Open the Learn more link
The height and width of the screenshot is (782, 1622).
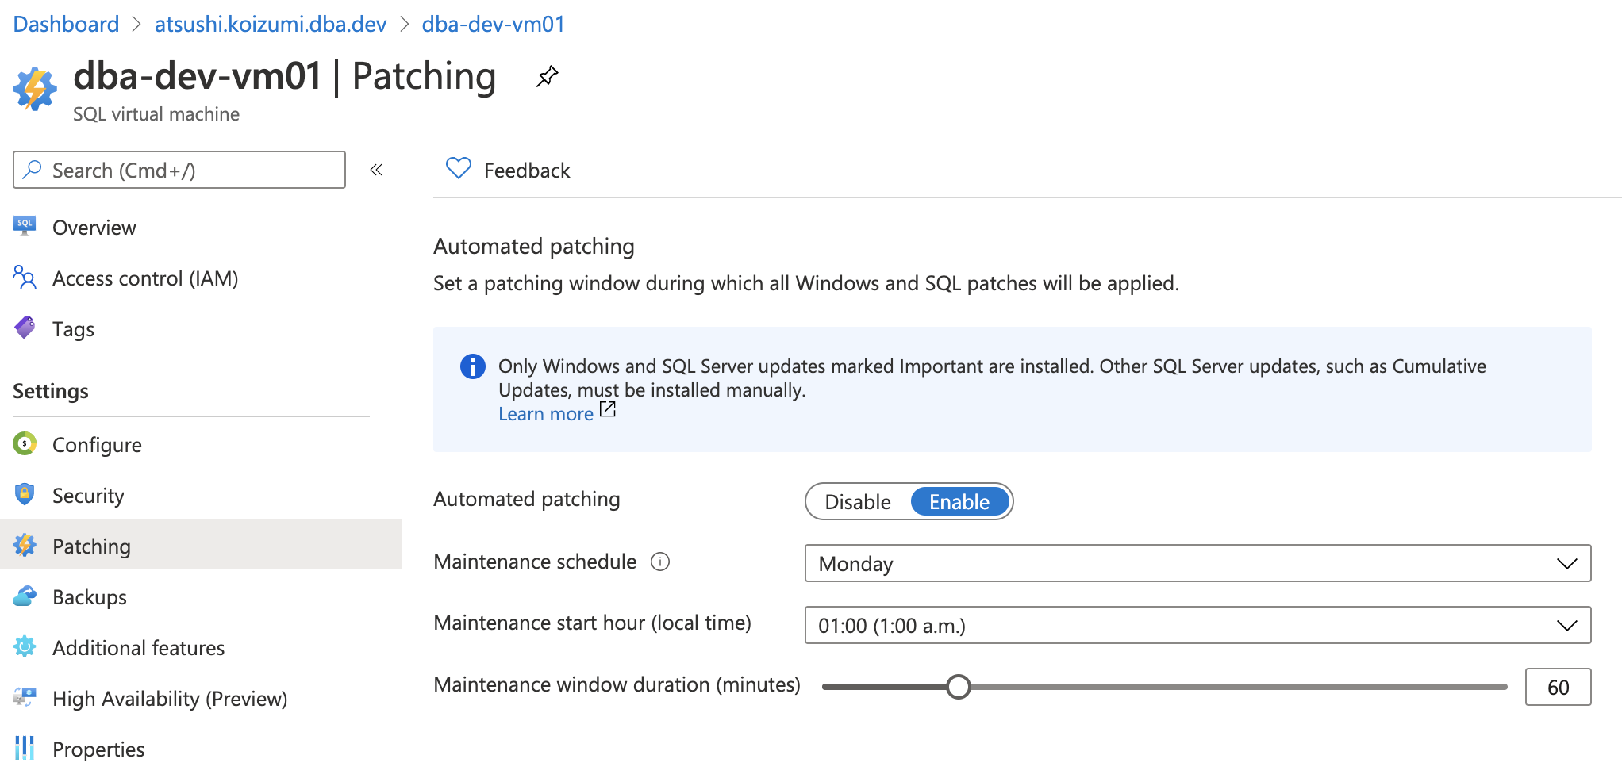(546, 414)
